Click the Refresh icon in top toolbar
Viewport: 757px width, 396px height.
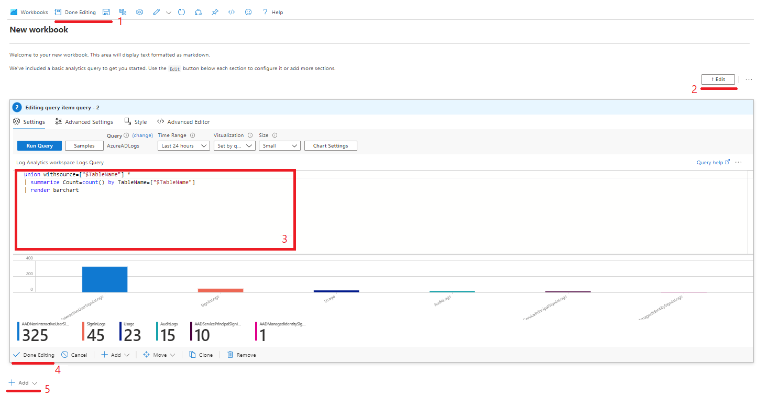[181, 12]
